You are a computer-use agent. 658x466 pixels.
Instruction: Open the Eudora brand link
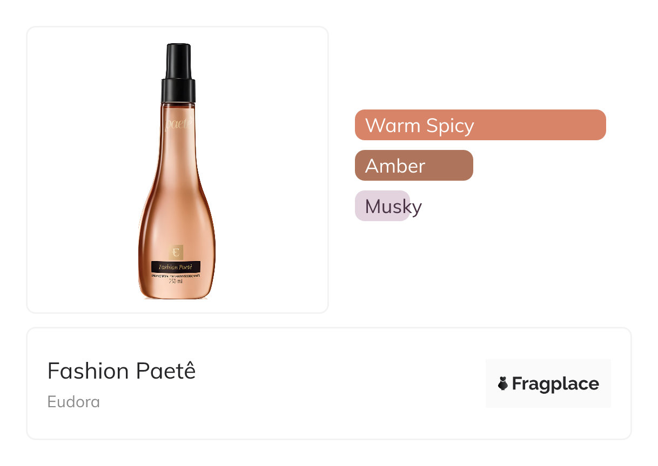[73, 402]
